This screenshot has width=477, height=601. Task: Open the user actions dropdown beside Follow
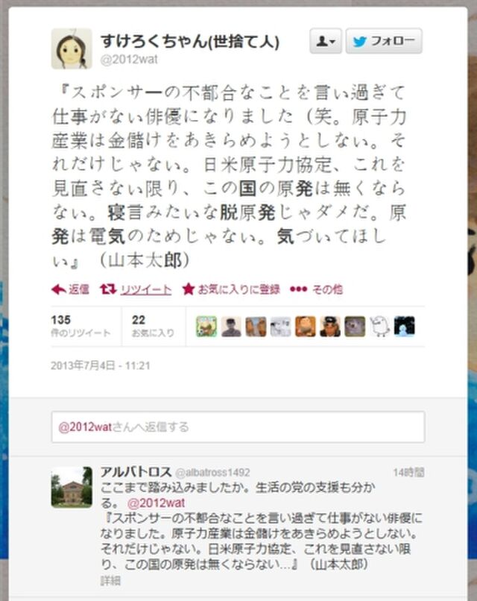(325, 41)
